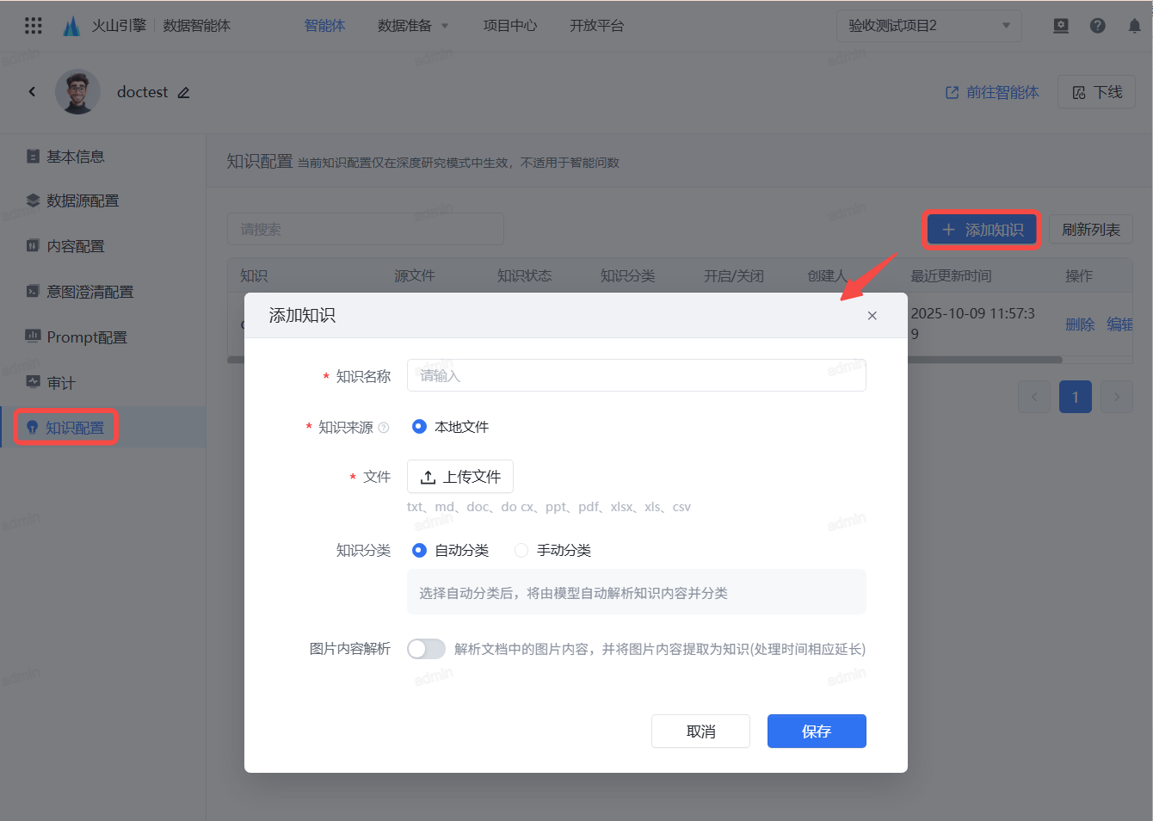Go to the previous page arrow

(1034, 397)
